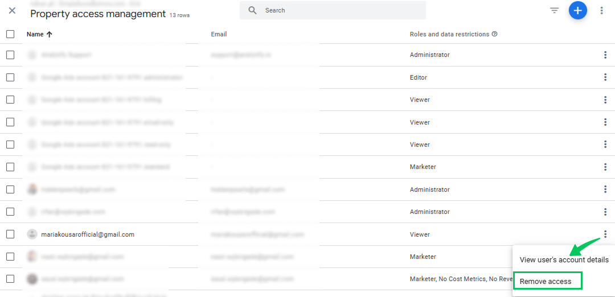Open the help icon beside Roles header
The height and width of the screenshot is (297, 615).
(495, 34)
